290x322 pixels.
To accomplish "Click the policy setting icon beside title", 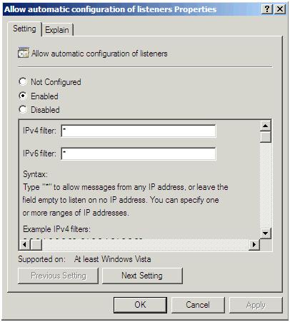I will (x=24, y=53).
